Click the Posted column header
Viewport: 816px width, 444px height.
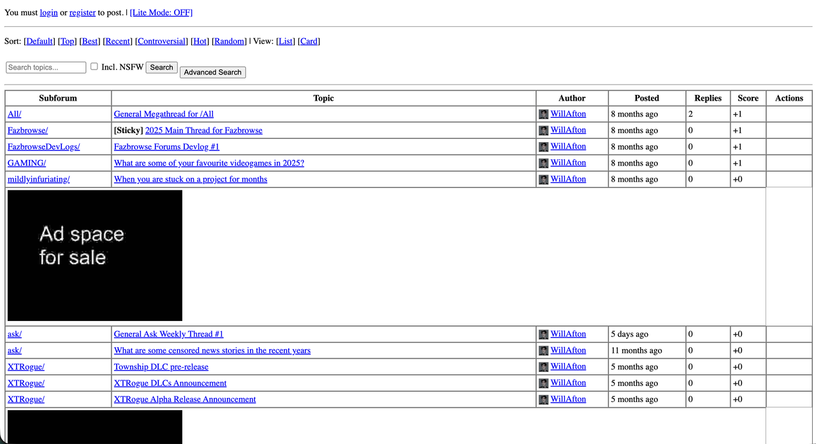pos(646,98)
